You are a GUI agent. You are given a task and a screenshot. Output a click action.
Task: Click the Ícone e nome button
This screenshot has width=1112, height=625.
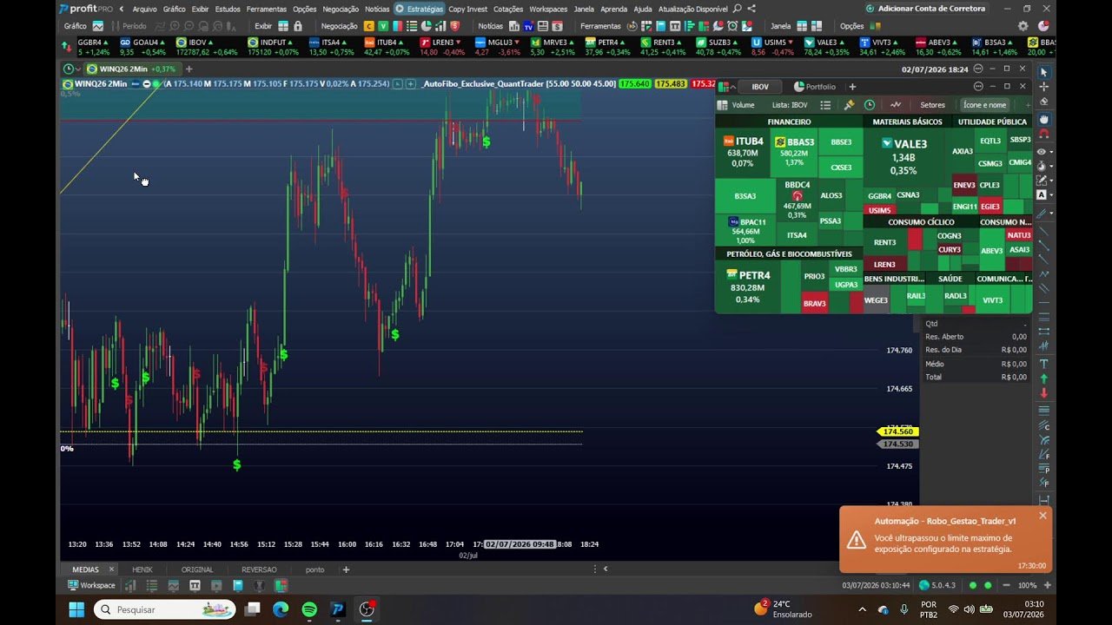click(984, 105)
